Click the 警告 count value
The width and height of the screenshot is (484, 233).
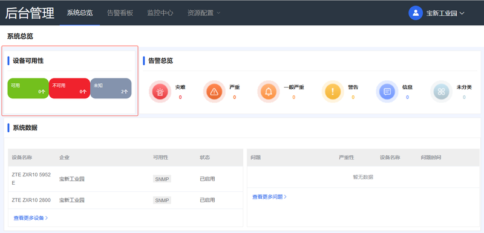(353, 97)
